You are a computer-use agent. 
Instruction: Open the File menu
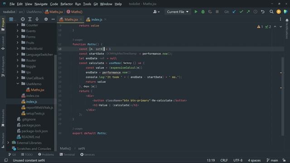(x=12, y=4)
